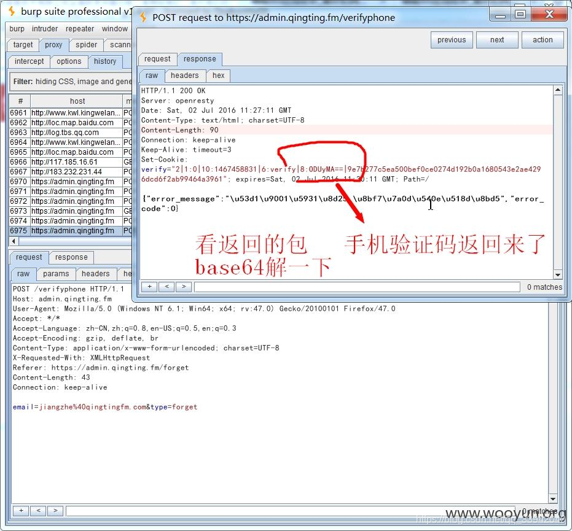Click the Referer header line in the request
Screen dimensions: 572x531
click(101, 368)
